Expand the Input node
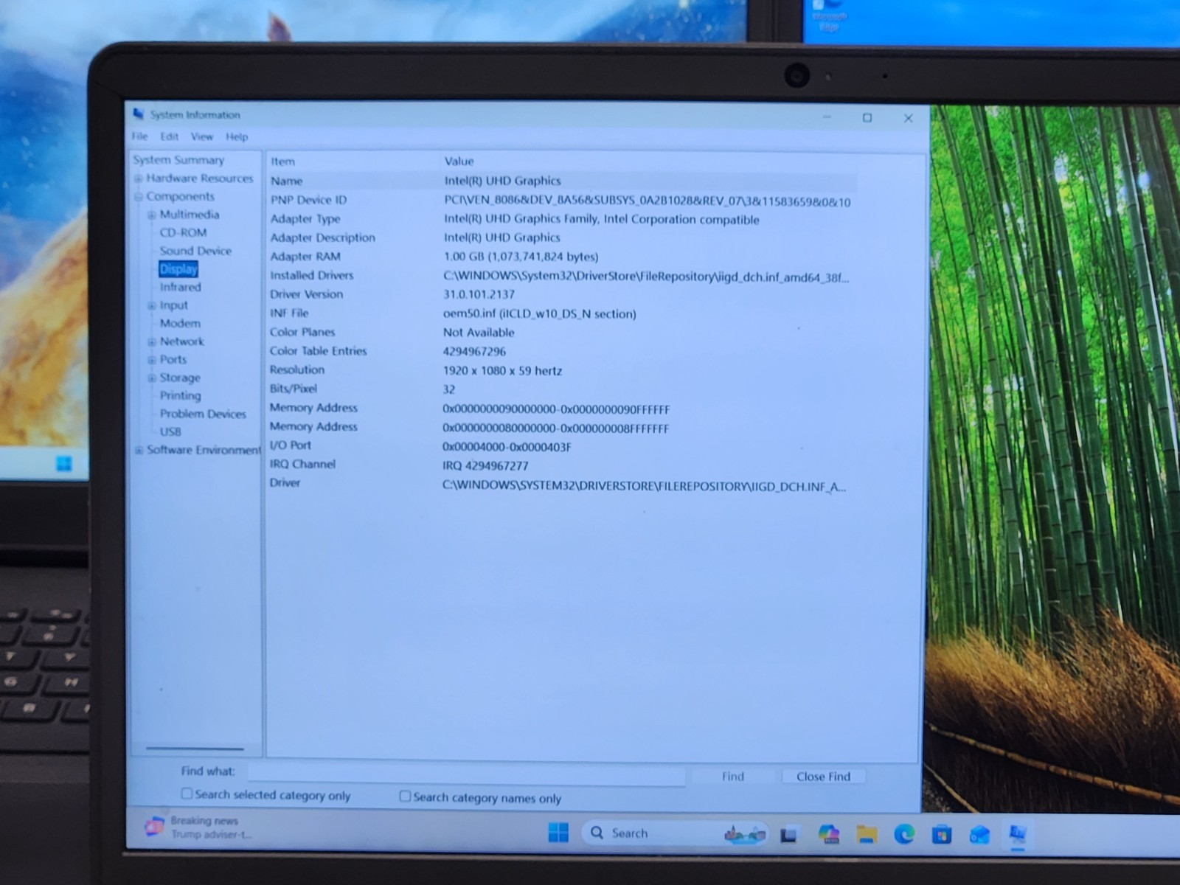This screenshot has width=1180, height=885. tap(151, 305)
